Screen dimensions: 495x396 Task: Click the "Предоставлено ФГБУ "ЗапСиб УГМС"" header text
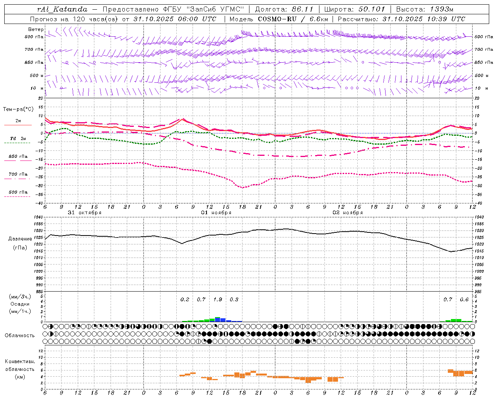tap(173, 9)
